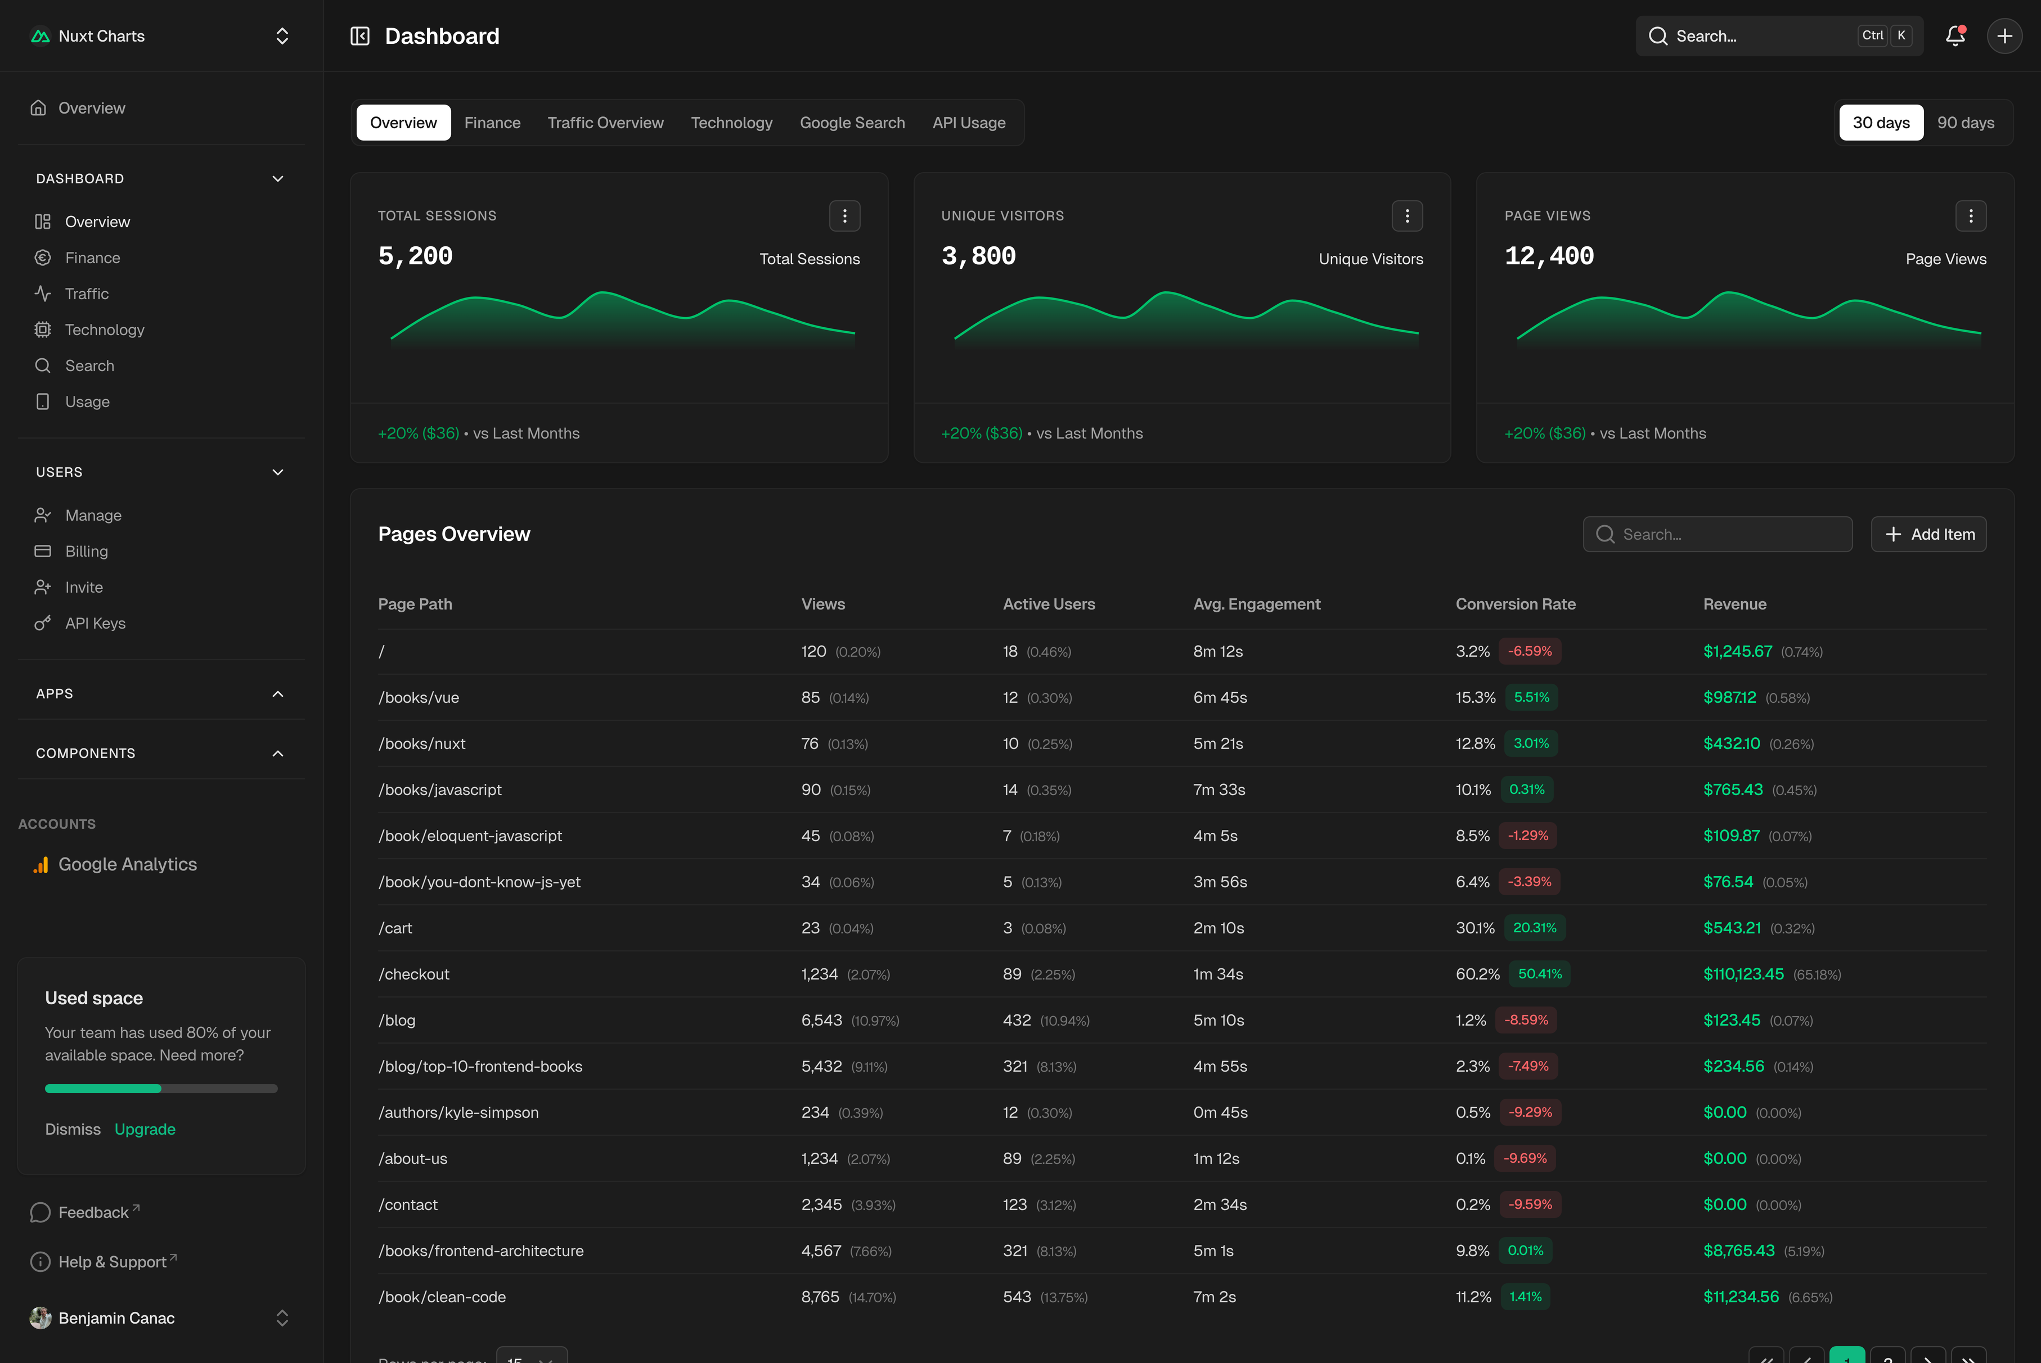2041x1363 pixels.
Task: Open Benjamin Canac user menu
Action: point(161,1318)
